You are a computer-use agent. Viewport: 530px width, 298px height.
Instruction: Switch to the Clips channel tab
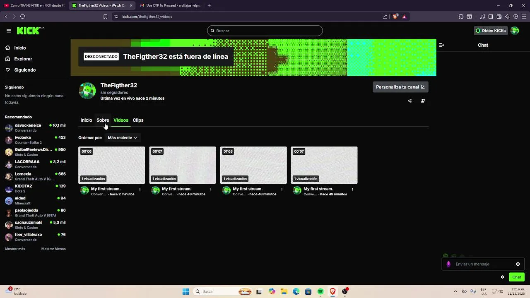coord(138,120)
